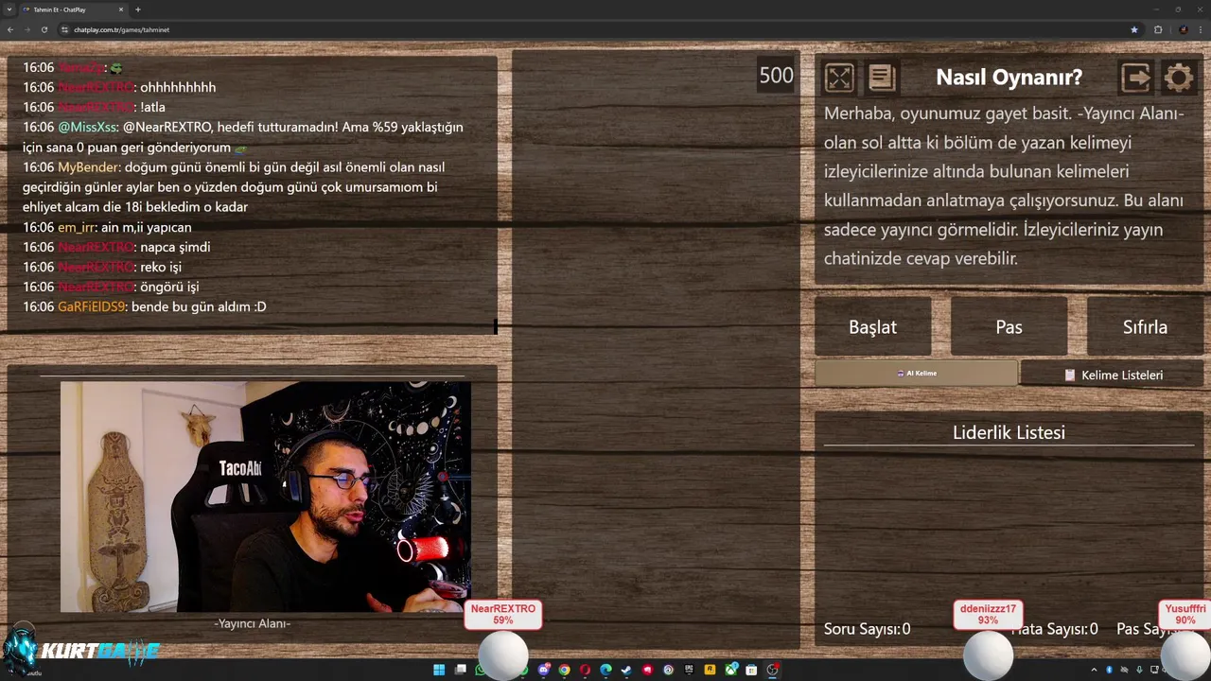Click the Soru Sayısı:0 counter
The width and height of the screenshot is (1211, 681).
[867, 629]
